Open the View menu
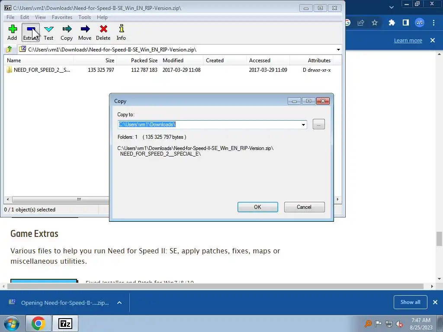Viewport: 443px width, 332px height. pyautogui.click(x=40, y=17)
